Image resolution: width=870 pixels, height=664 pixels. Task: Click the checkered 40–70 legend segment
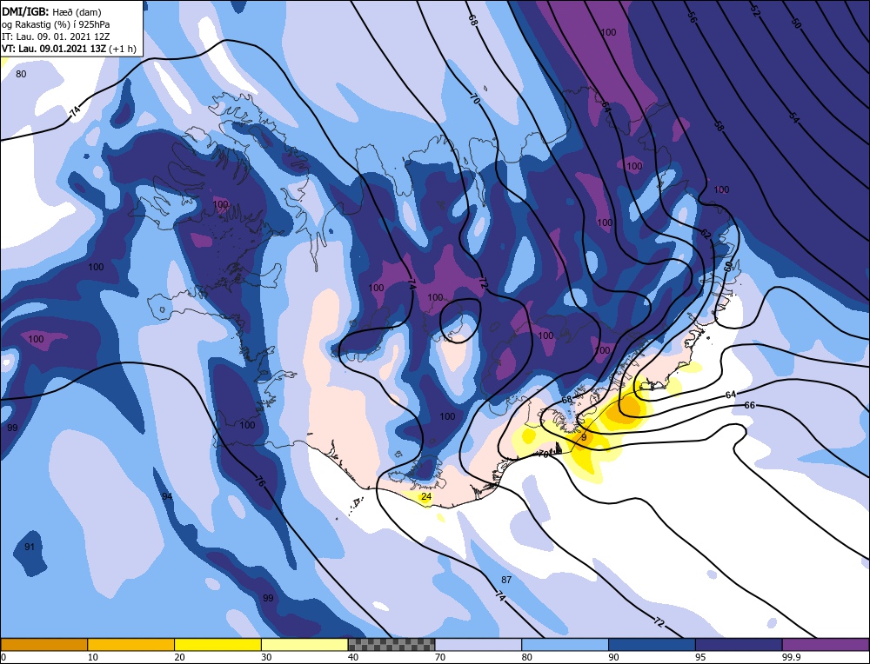pyautogui.click(x=391, y=644)
